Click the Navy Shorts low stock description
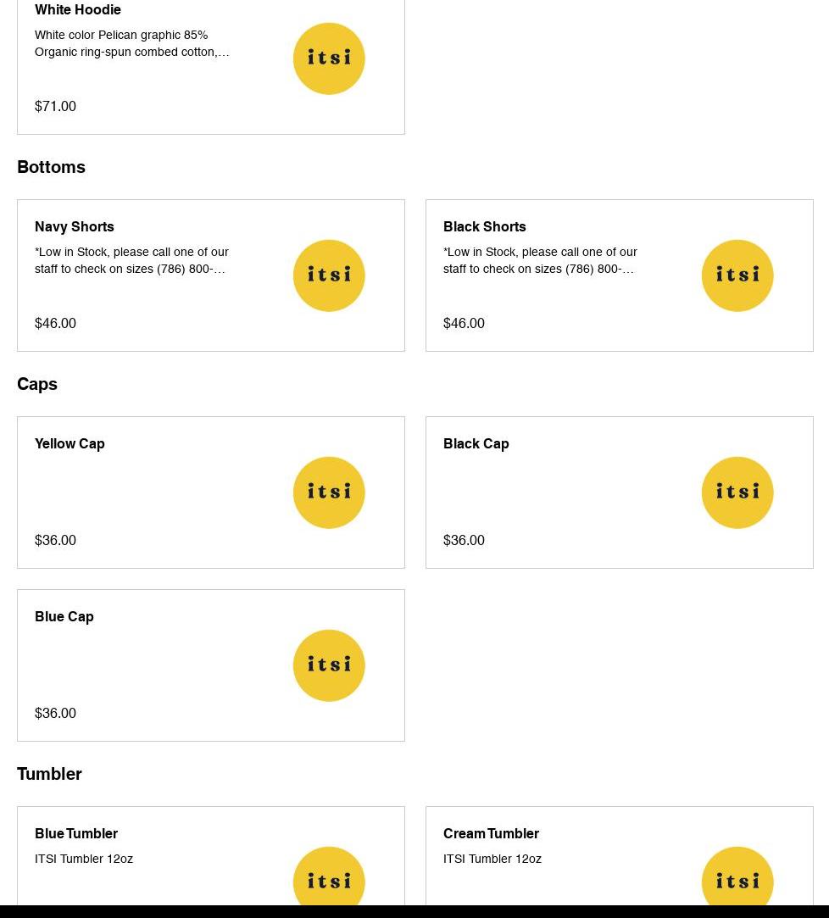 tap(131, 260)
